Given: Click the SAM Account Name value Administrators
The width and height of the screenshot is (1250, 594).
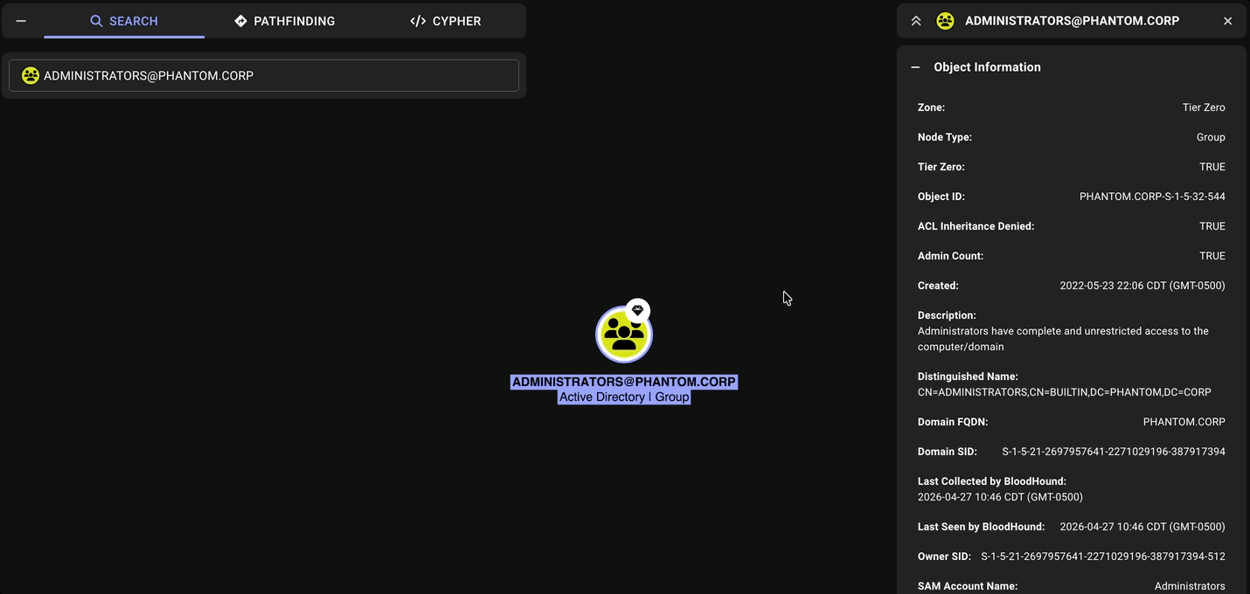Looking at the screenshot, I should [1190, 586].
